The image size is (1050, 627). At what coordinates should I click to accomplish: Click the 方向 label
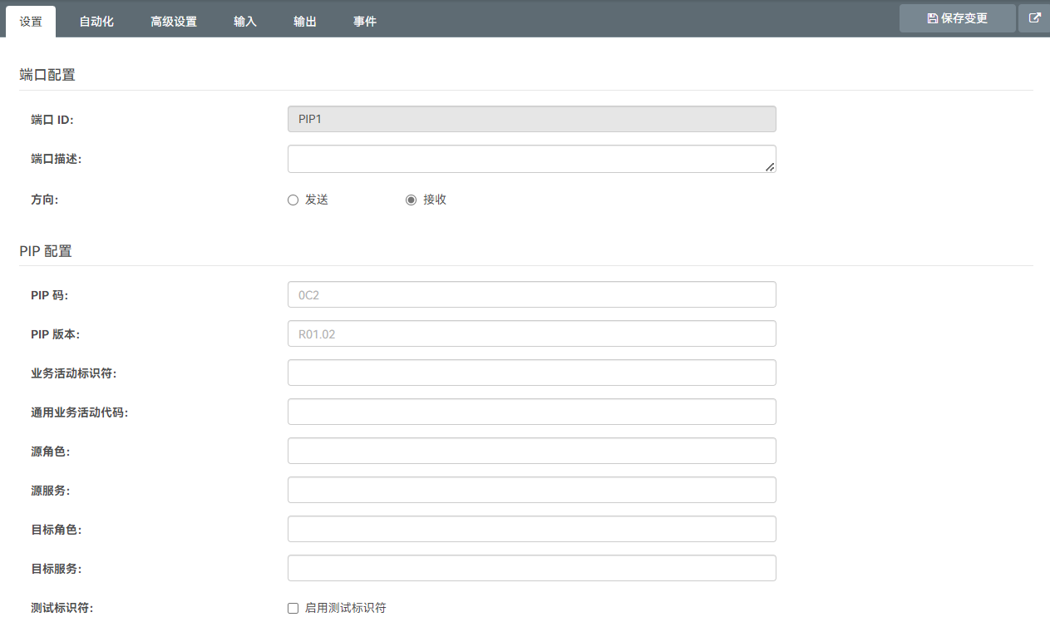pyautogui.click(x=45, y=200)
